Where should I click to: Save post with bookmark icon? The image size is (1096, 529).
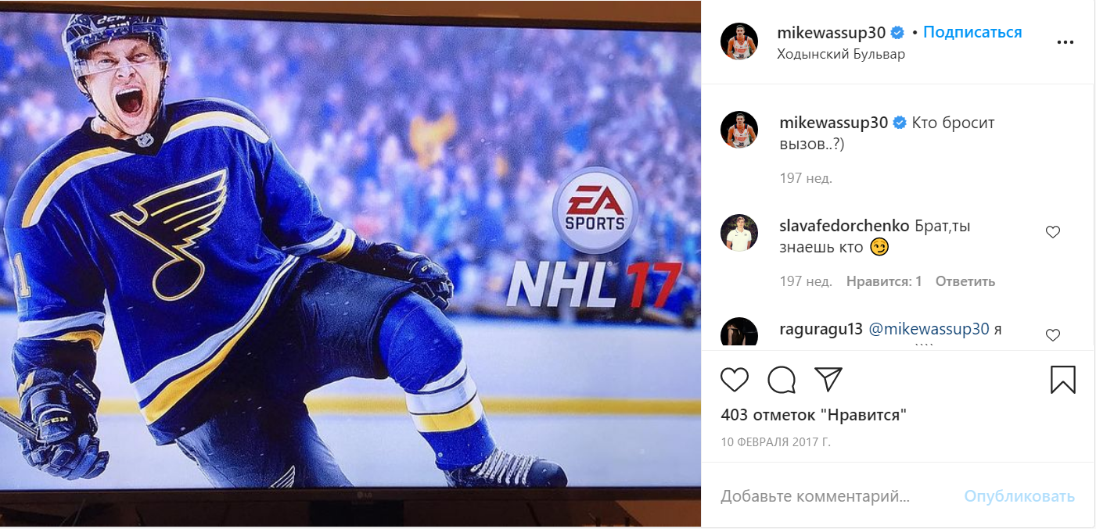tap(1062, 379)
